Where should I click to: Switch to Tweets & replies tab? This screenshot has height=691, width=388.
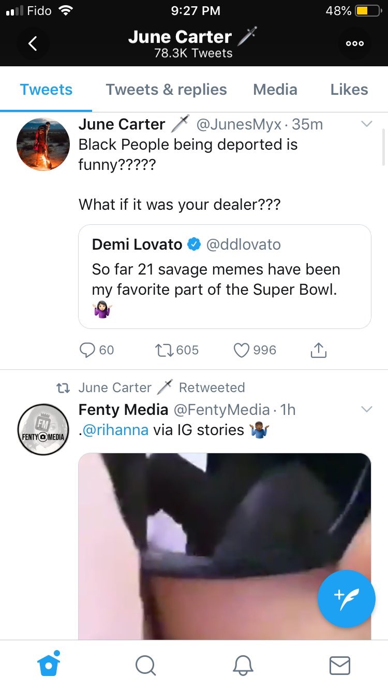pos(166,90)
